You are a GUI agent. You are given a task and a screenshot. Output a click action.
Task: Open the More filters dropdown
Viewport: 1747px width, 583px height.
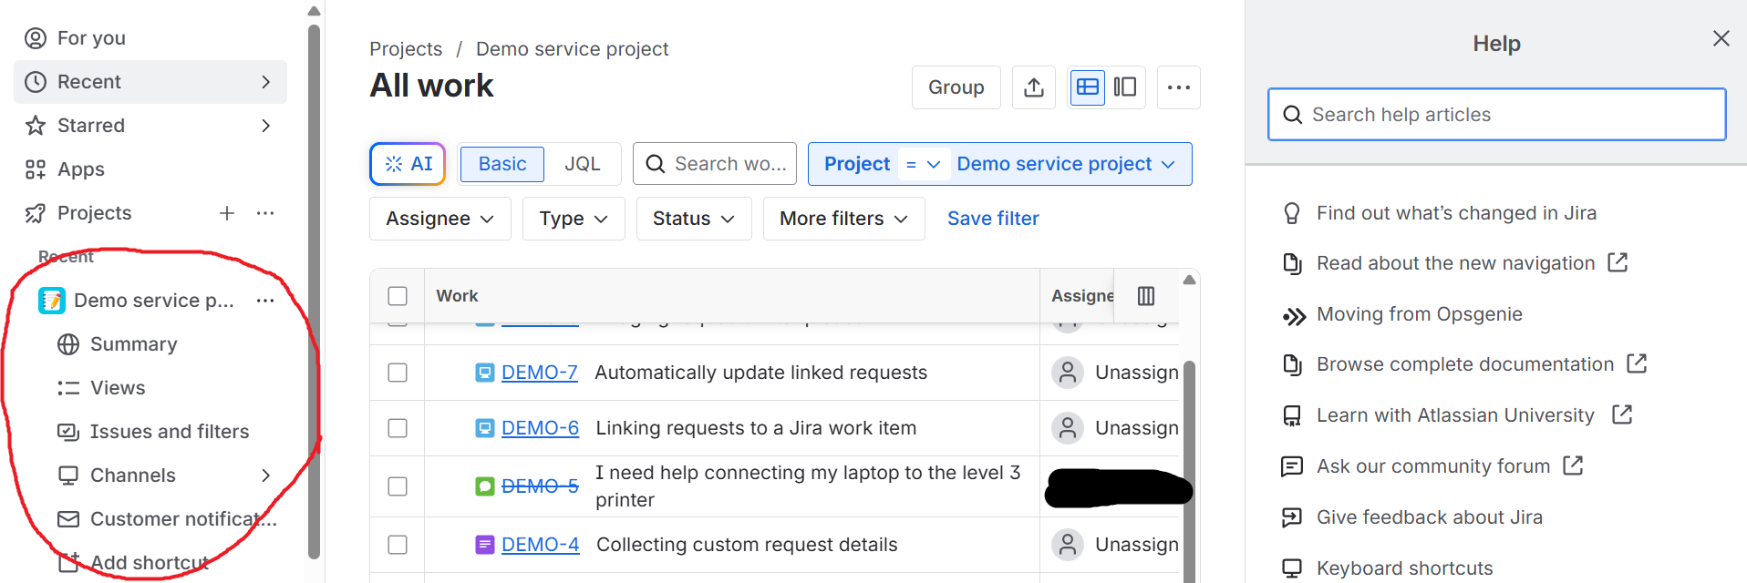[x=844, y=219]
